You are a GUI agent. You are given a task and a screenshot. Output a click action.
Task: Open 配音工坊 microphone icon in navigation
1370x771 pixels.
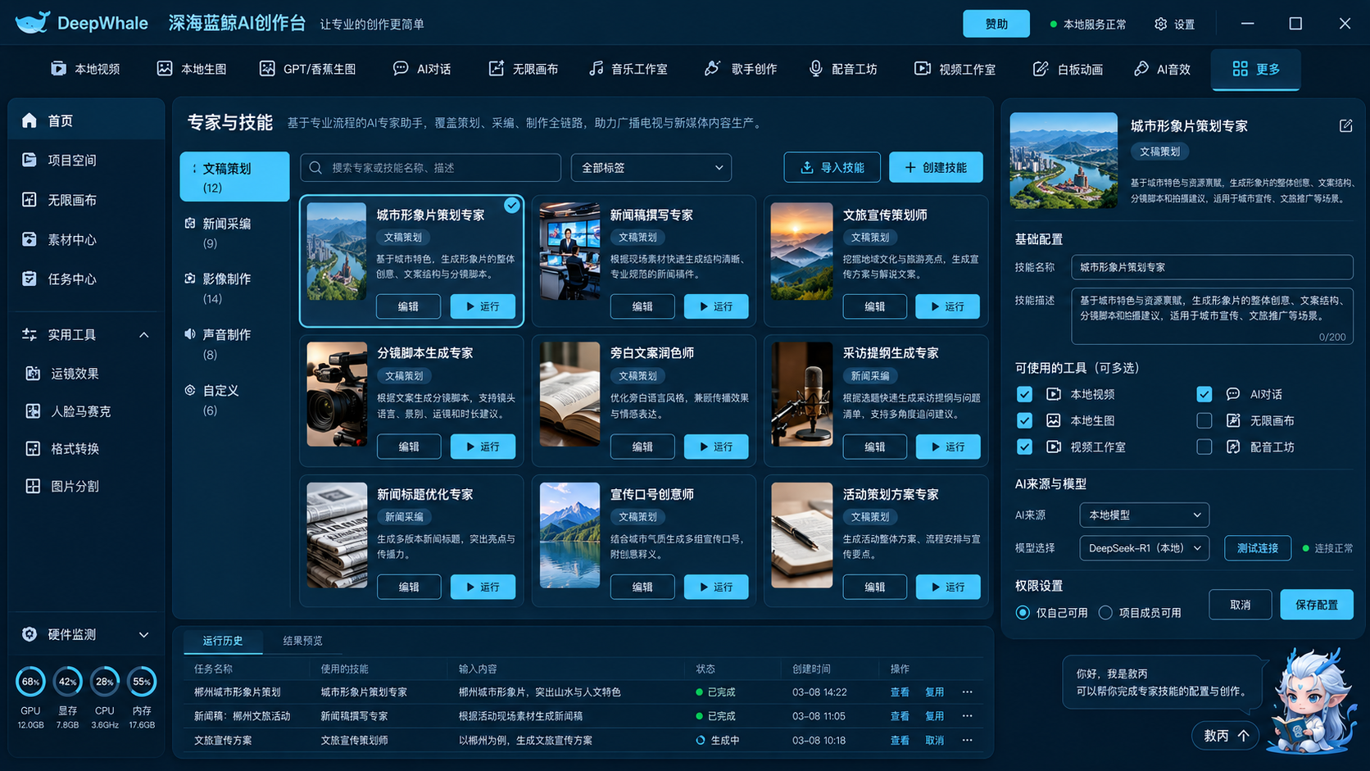[815, 69]
